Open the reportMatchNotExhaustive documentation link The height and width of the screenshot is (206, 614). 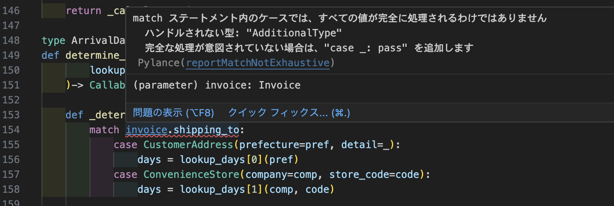(258, 62)
